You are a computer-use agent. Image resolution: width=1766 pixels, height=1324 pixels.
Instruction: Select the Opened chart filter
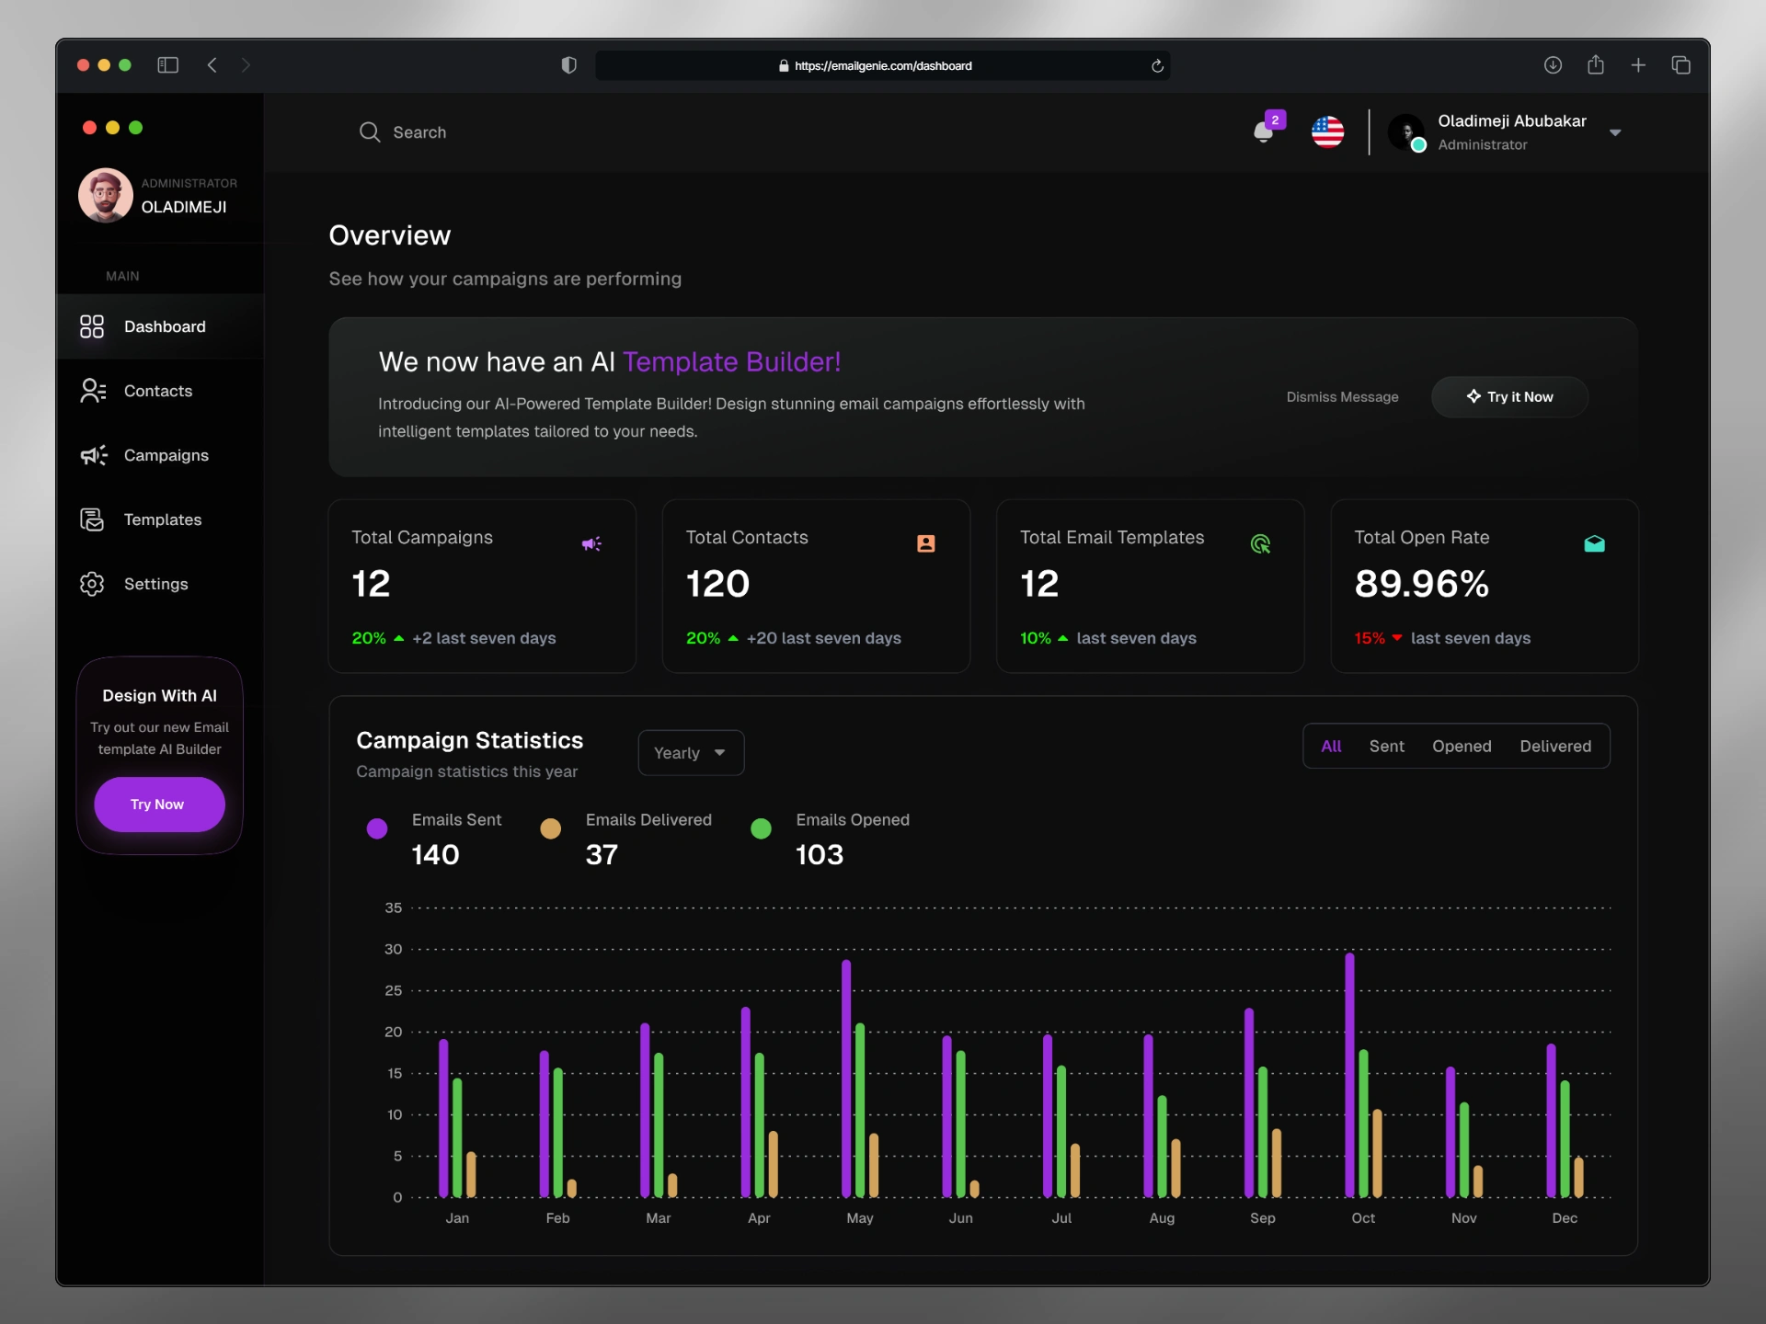1461,746
